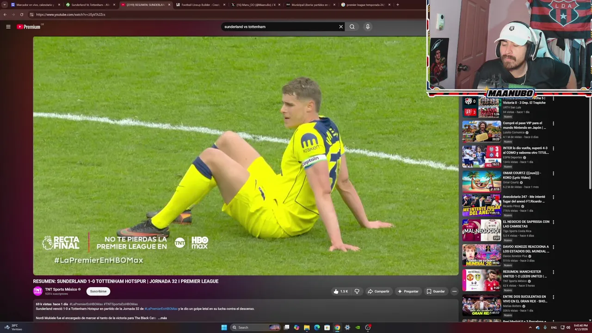Image resolution: width=592 pixels, height=333 pixels.
Task: Clear the YouTube search box text
Action: [341, 27]
